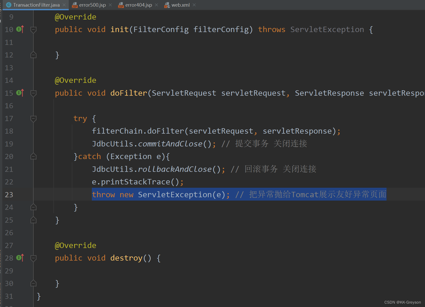Click rollbackAndClose method call on line 21
The width and height of the screenshot is (425, 307).
pos(175,169)
